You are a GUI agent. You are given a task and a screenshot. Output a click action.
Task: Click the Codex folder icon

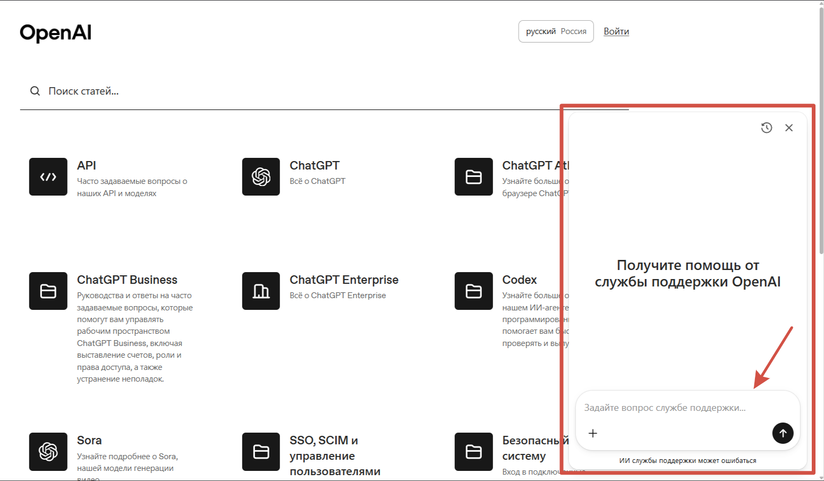point(473,291)
